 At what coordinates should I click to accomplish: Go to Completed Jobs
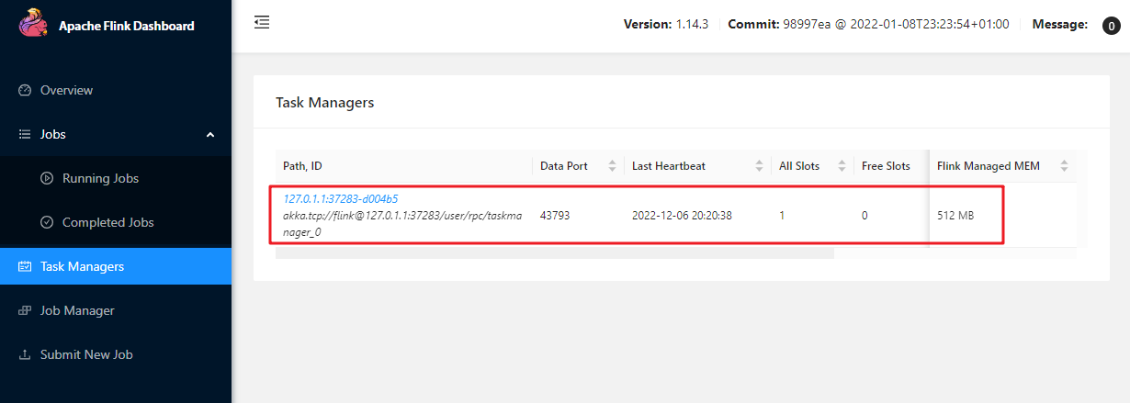116,222
